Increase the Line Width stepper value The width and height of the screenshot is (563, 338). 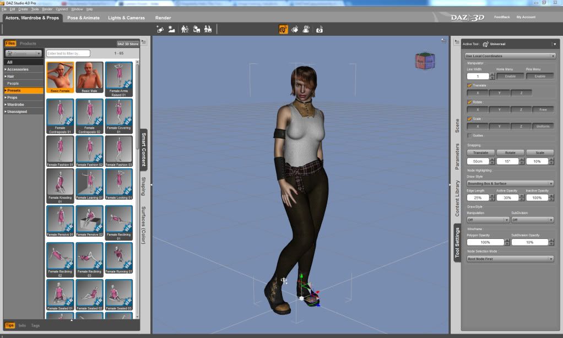[492, 75]
